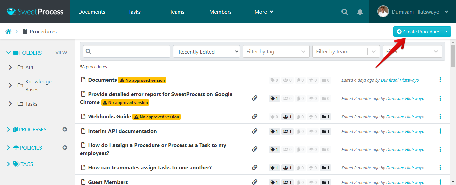Add a new process with plus icon
Image resolution: width=456 pixels, height=185 pixels.
(x=65, y=129)
